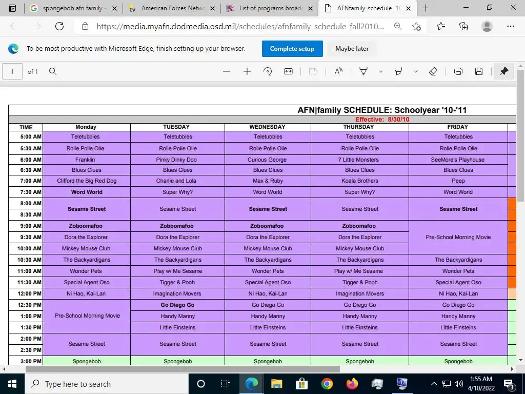
Task: Switch to the American Forces Network tab
Action: tap(172, 8)
